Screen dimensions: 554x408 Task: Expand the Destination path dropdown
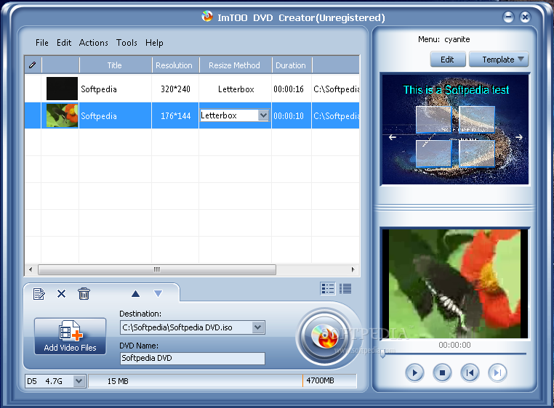[258, 327]
